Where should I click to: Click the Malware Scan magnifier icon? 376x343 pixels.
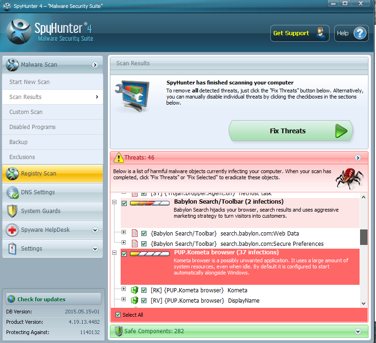12,65
